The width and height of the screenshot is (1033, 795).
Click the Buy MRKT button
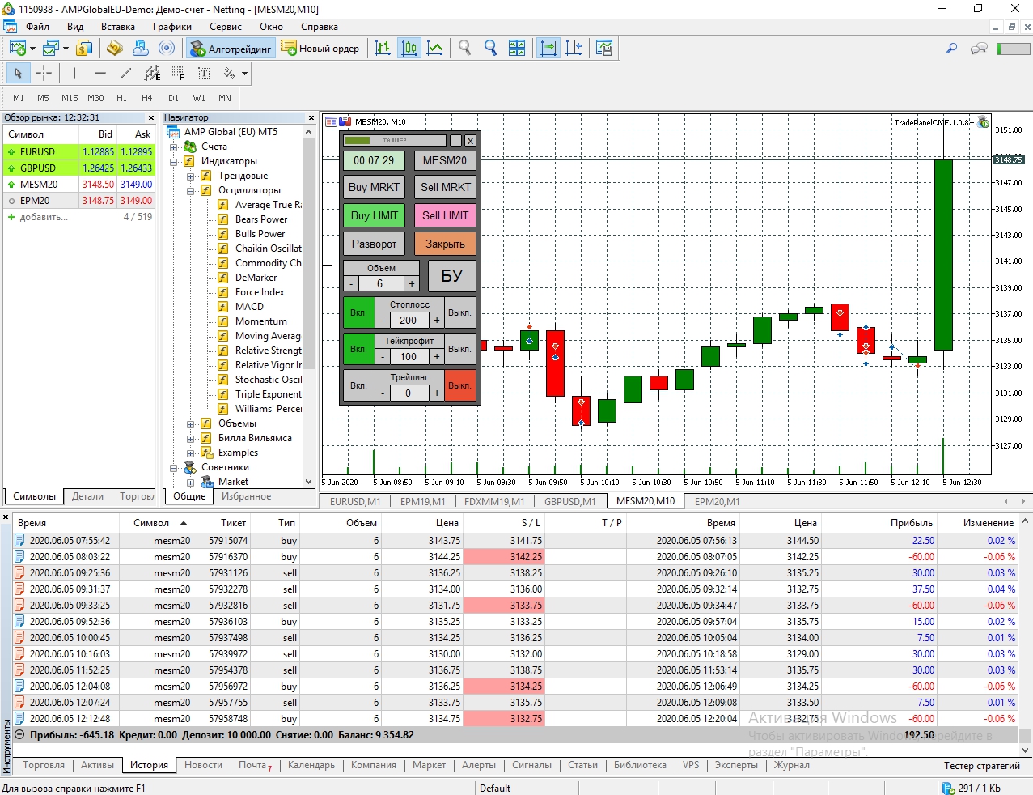[375, 187]
